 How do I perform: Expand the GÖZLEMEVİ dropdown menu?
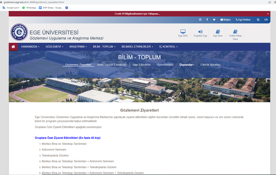pyautogui.click(x=54, y=47)
